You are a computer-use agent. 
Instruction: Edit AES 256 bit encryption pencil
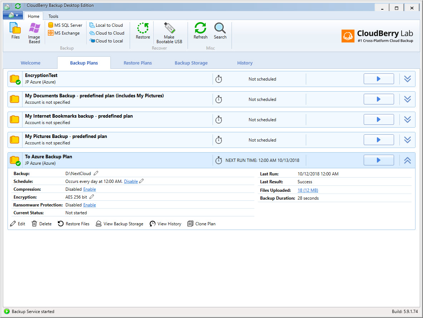click(92, 196)
